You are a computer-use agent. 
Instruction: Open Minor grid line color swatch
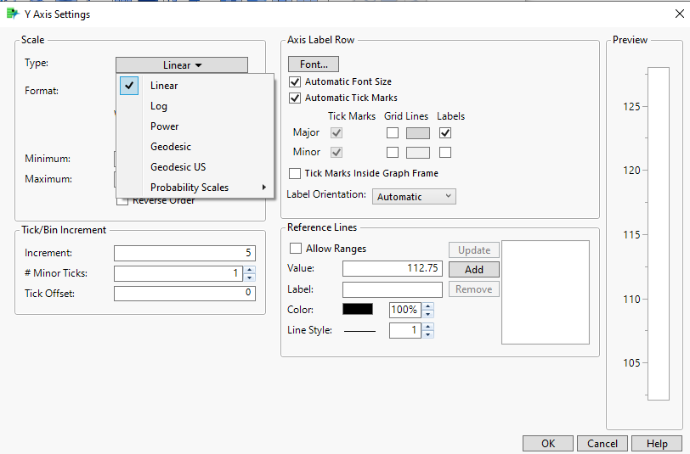[418, 152]
